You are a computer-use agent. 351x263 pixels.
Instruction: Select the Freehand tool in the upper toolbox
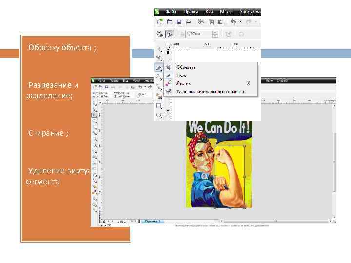pyautogui.click(x=159, y=87)
